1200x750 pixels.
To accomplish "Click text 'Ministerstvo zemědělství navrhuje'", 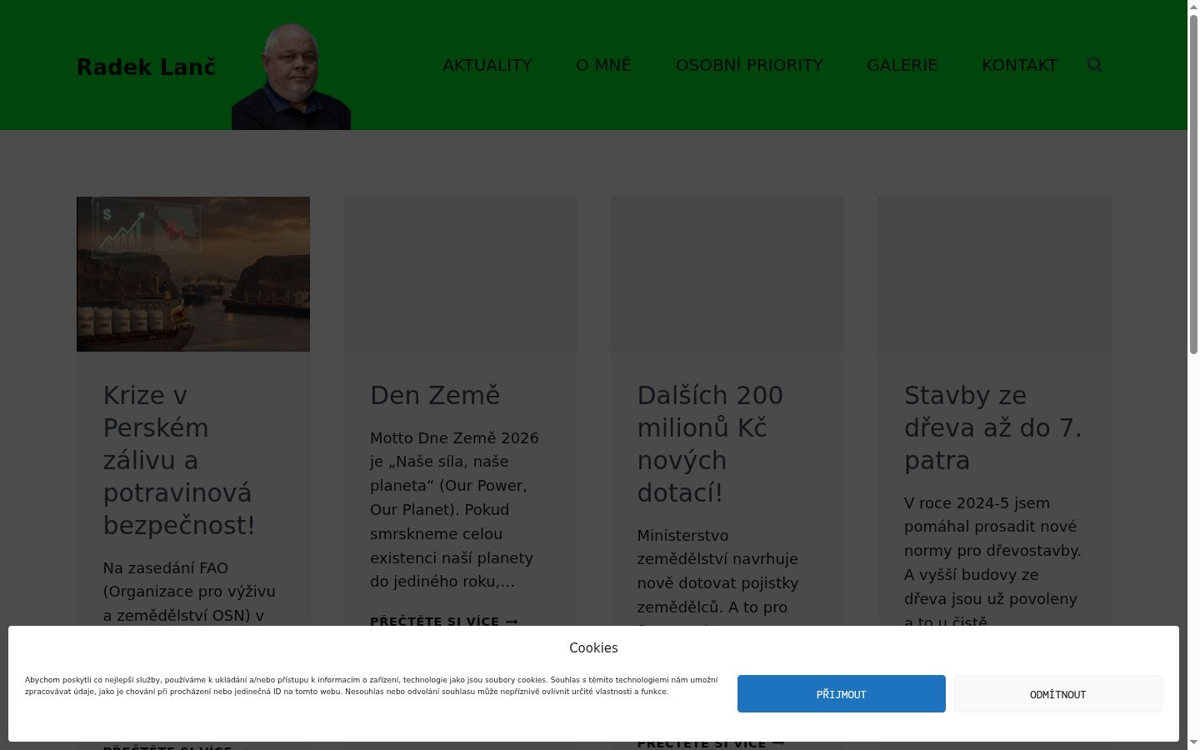I will (717, 547).
